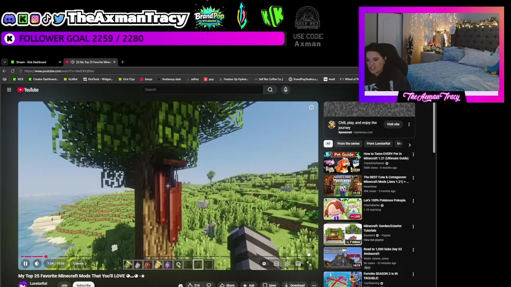Viewport: 511px width, 287px height.
Task: Click the browser URL address bar
Action: tap(188, 71)
